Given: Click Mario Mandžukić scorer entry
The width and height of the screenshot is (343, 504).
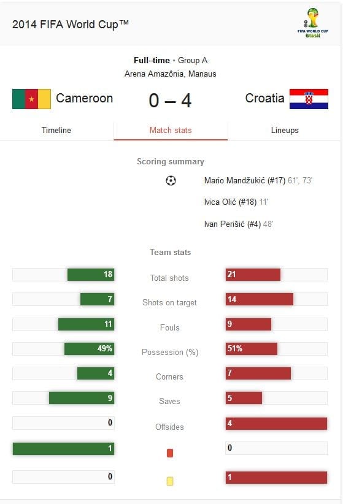Looking at the screenshot, I should [x=258, y=180].
